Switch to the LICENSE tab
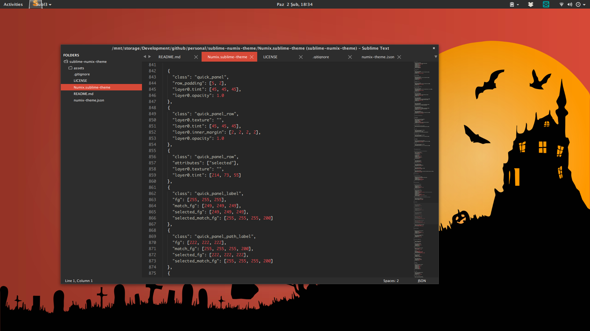This screenshot has height=331, width=590. (x=270, y=57)
